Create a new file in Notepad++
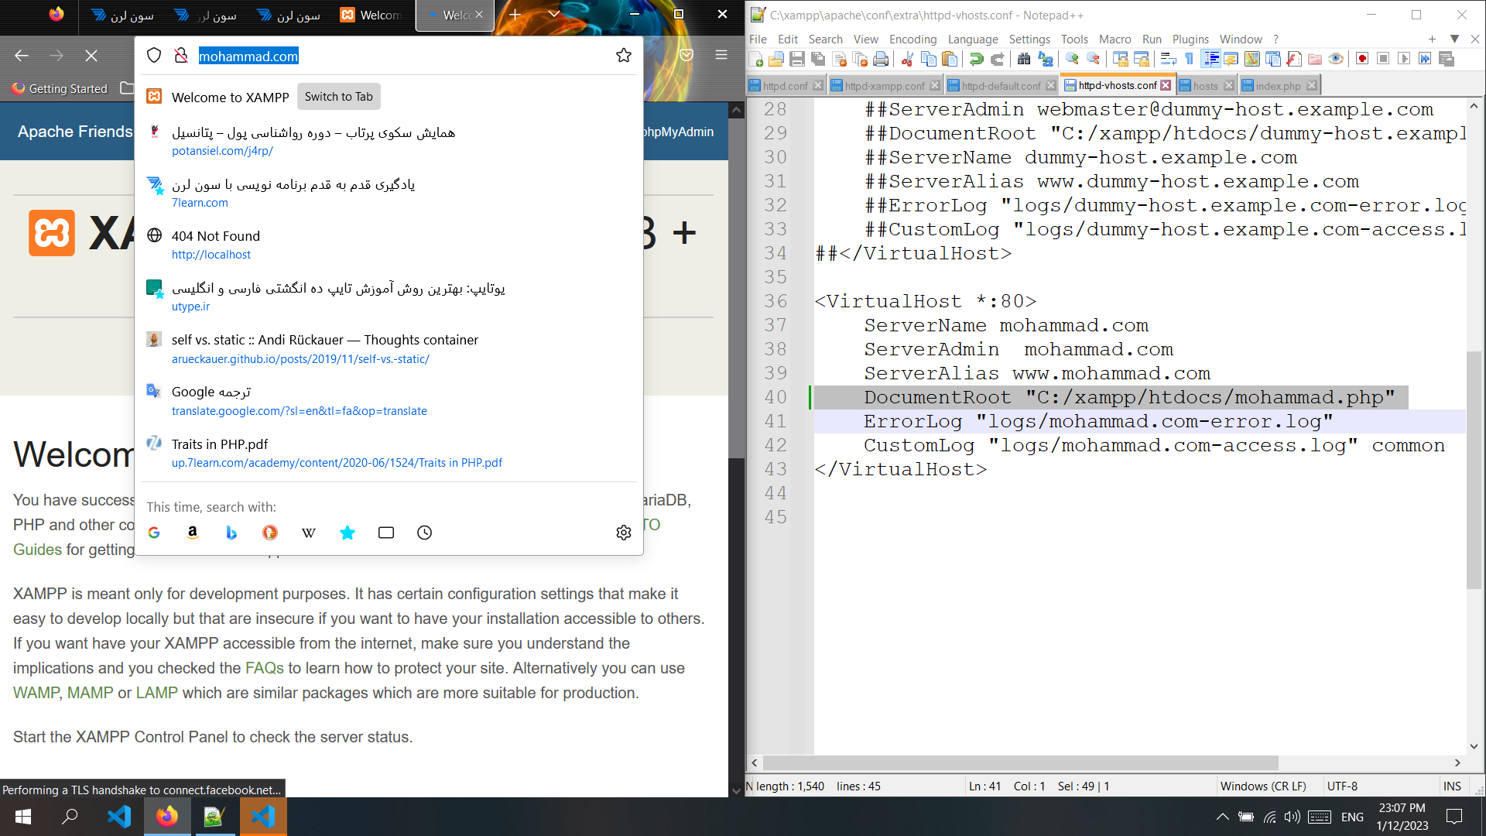The image size is (1486, 836). (x=756, y=59)
